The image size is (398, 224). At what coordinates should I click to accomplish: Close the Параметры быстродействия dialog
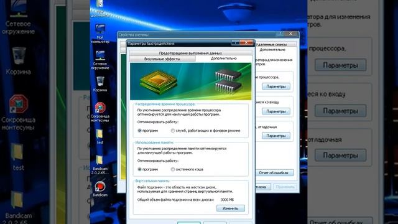click(x=246, y=42)
